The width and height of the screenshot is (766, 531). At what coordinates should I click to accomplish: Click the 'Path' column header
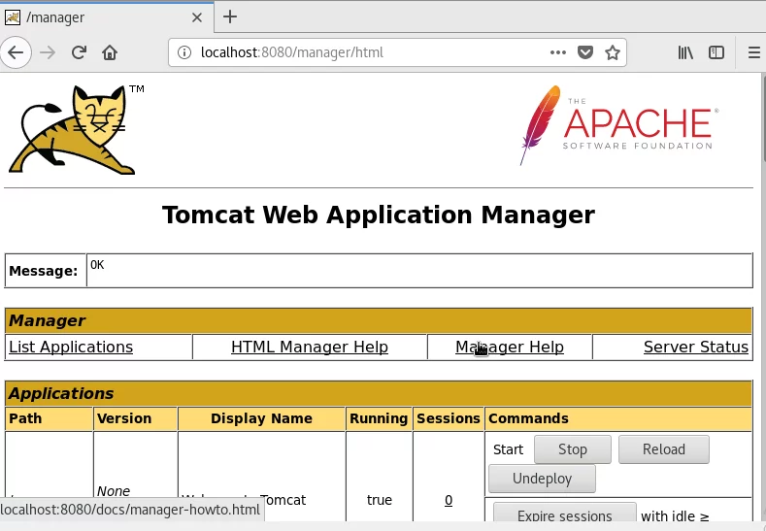click(x=49, y=418)
